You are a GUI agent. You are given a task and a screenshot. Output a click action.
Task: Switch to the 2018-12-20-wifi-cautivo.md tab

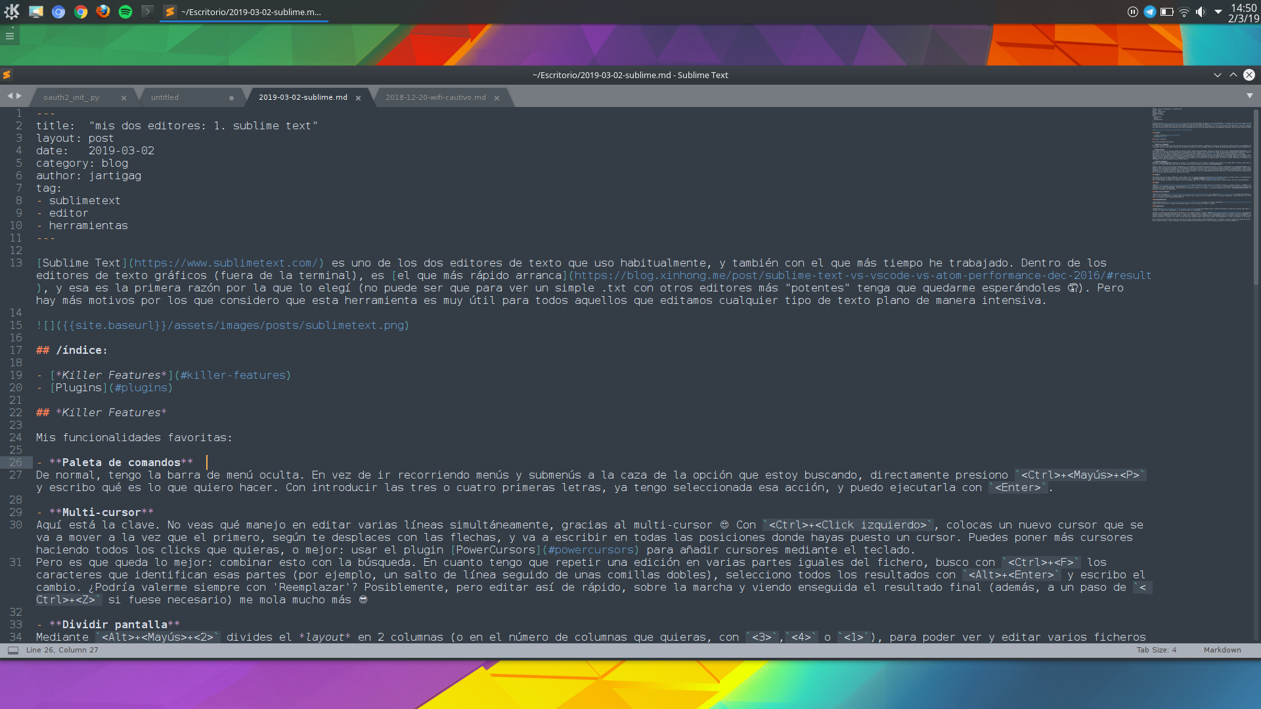pos(435,97)
